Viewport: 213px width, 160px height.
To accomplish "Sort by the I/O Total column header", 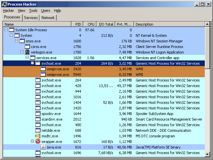I will click(x=106, y=24).
